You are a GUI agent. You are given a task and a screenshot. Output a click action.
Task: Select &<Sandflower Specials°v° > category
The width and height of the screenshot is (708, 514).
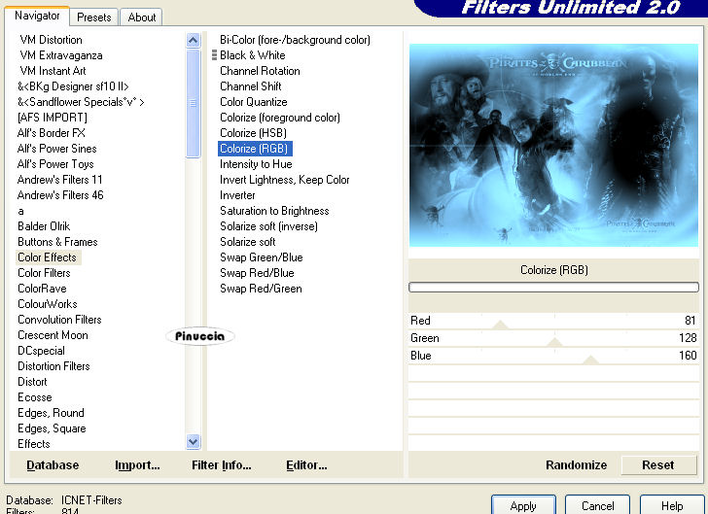pyautogui.click(x=81, y=102)
